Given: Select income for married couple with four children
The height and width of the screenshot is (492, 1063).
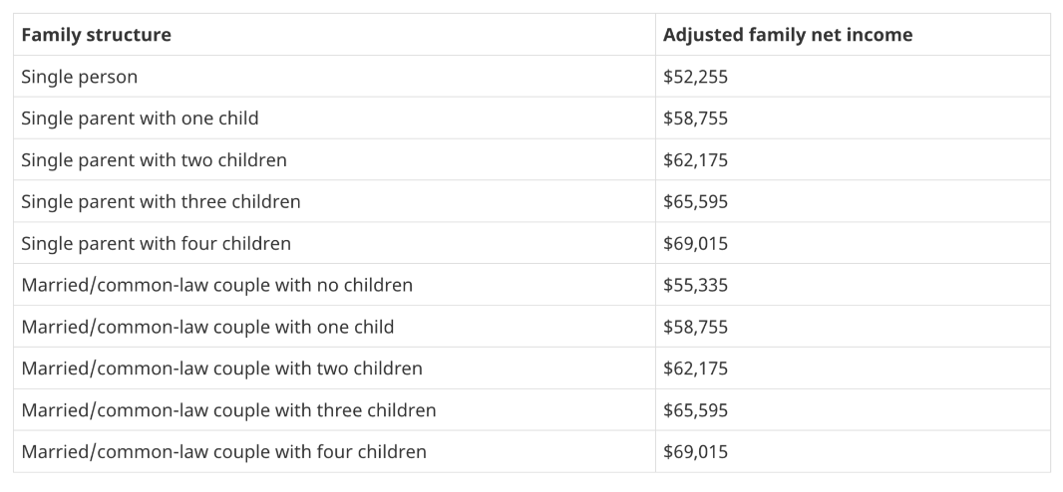Looking at the screenshot, I should pos(695,453).
